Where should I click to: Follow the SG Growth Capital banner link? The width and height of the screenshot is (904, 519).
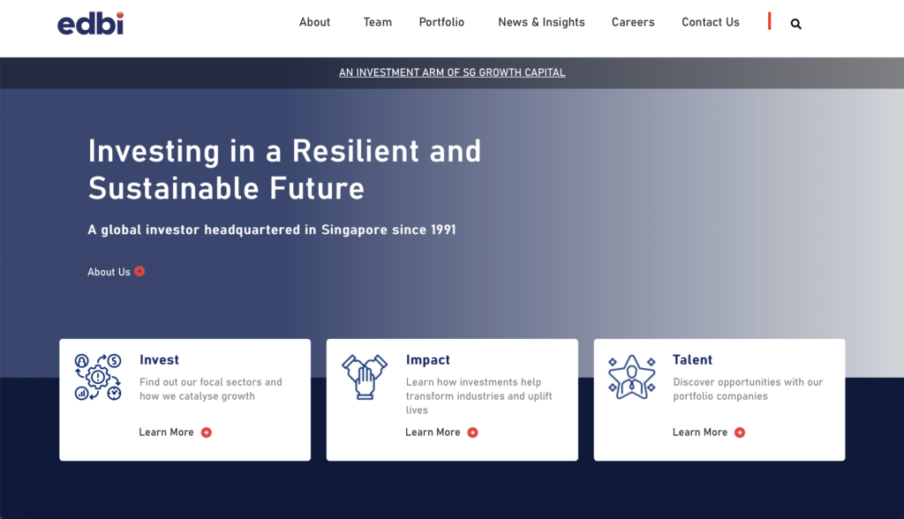coord(452,72)
